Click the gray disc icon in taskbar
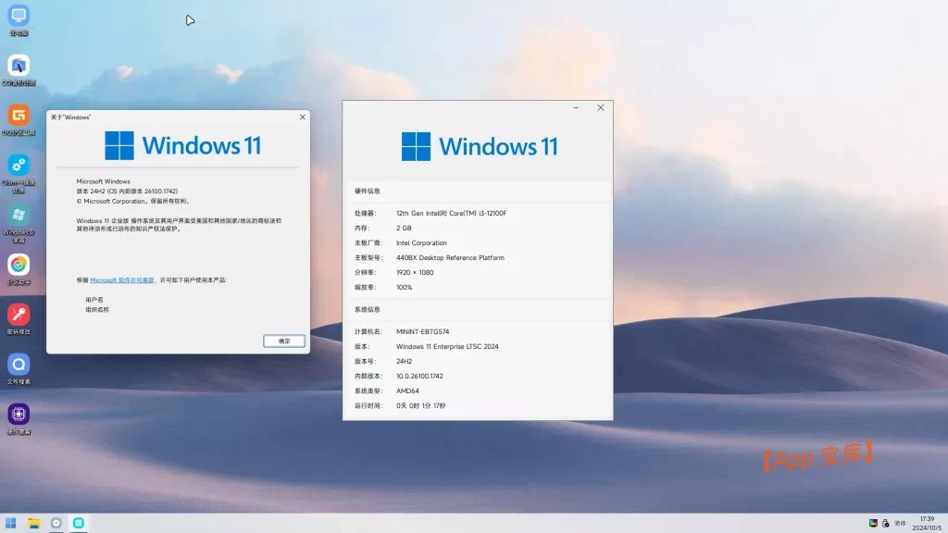The width and height of the screenshot is (948, 533). (56, 524)
